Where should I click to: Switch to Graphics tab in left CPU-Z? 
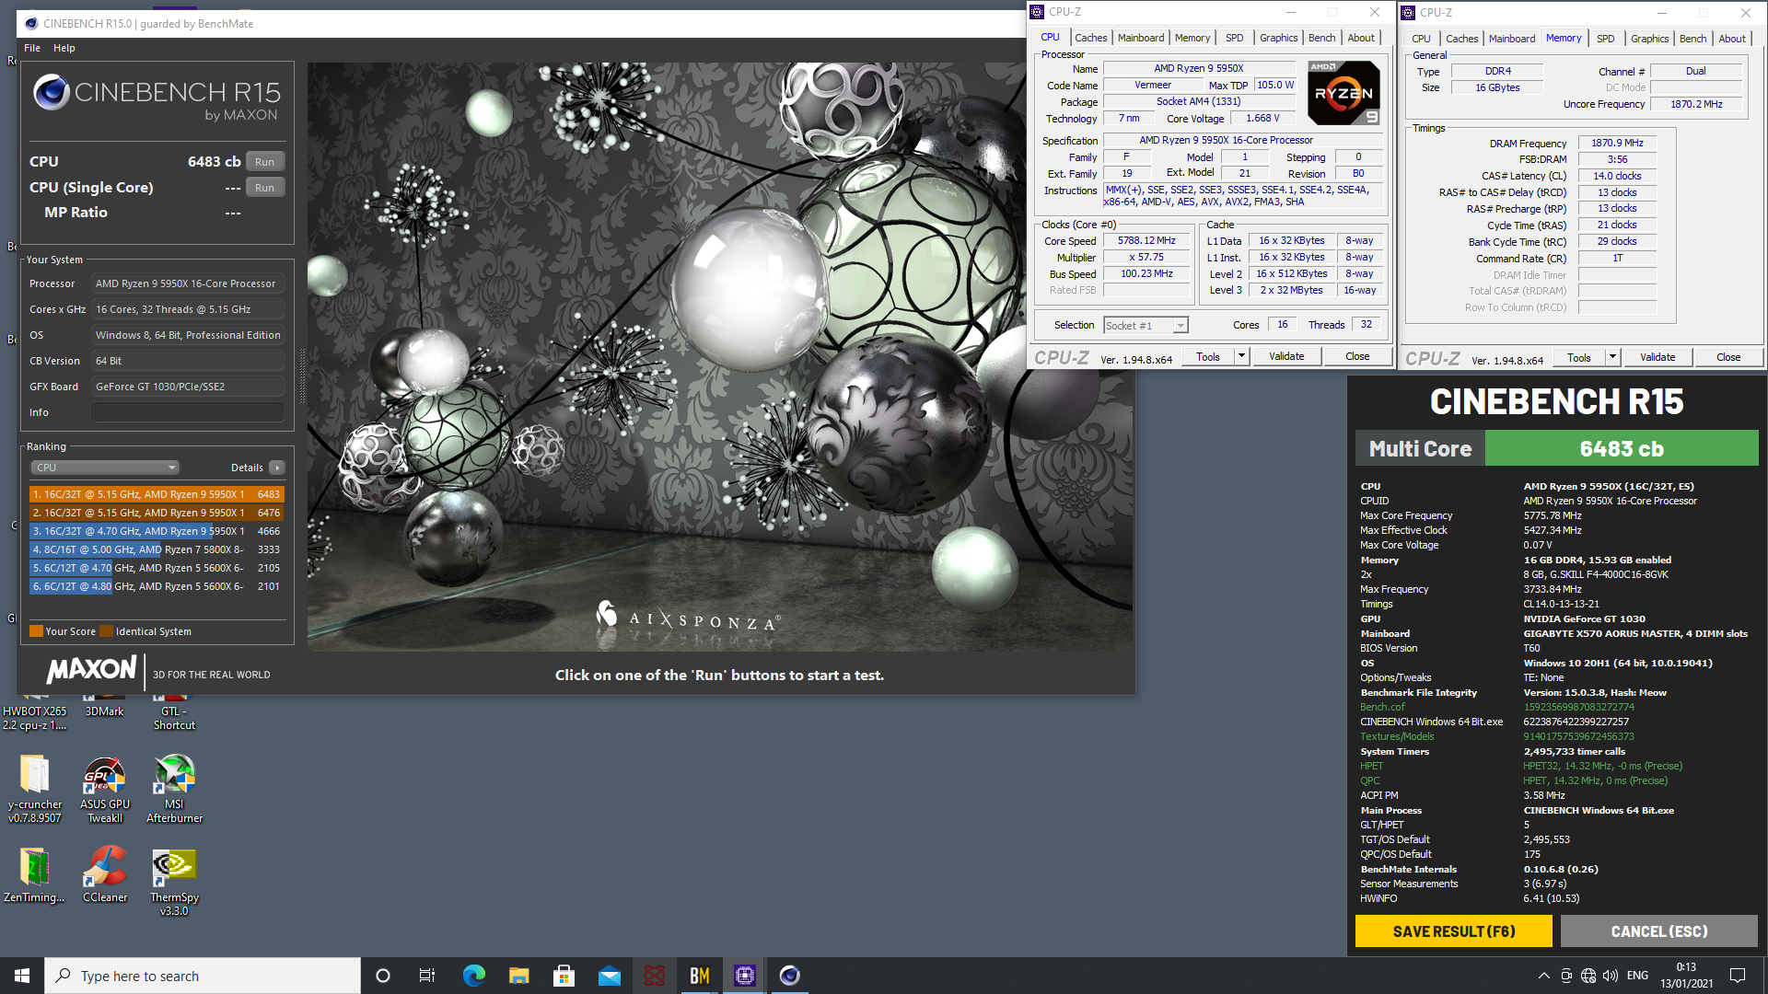coord(1278,38)
